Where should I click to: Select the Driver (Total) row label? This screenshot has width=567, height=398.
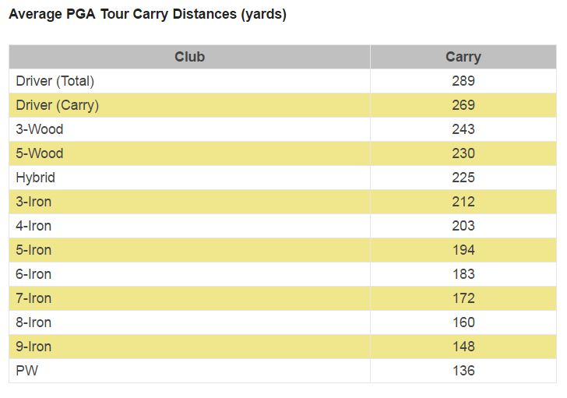[x=55, y=81]
